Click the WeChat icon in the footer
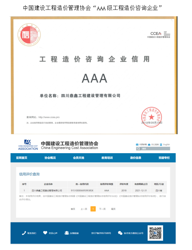The image size is (192, 250). point(120,233)
